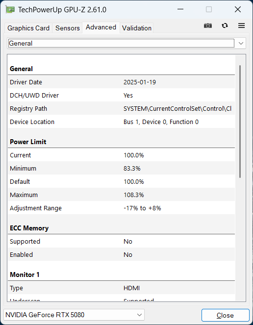Select the DCH/UWD Driver row label
This screenshot has height=325, width=253.
click(34, 96)
